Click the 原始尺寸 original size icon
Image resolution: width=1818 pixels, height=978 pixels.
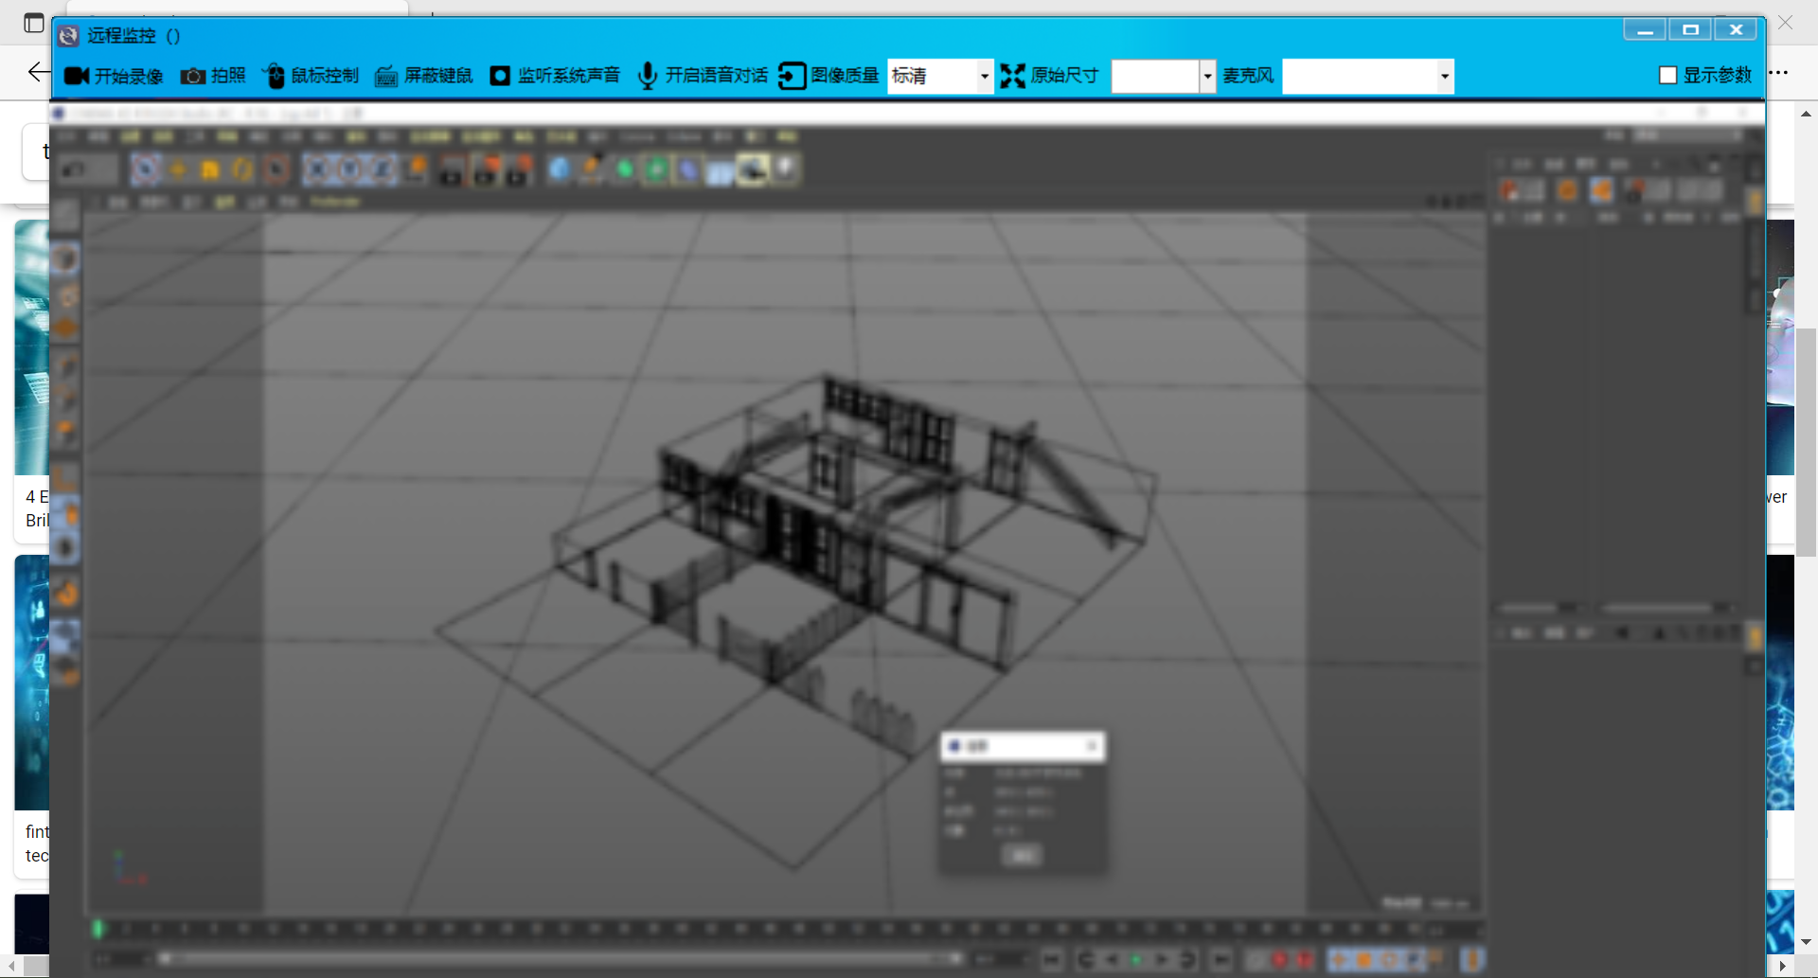click(1012, 76)
